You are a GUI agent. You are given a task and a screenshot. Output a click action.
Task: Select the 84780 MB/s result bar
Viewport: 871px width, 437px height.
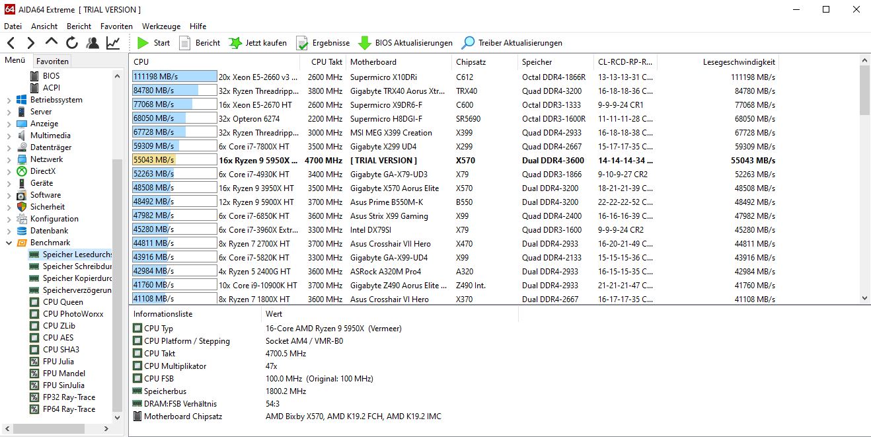[174, 91]
